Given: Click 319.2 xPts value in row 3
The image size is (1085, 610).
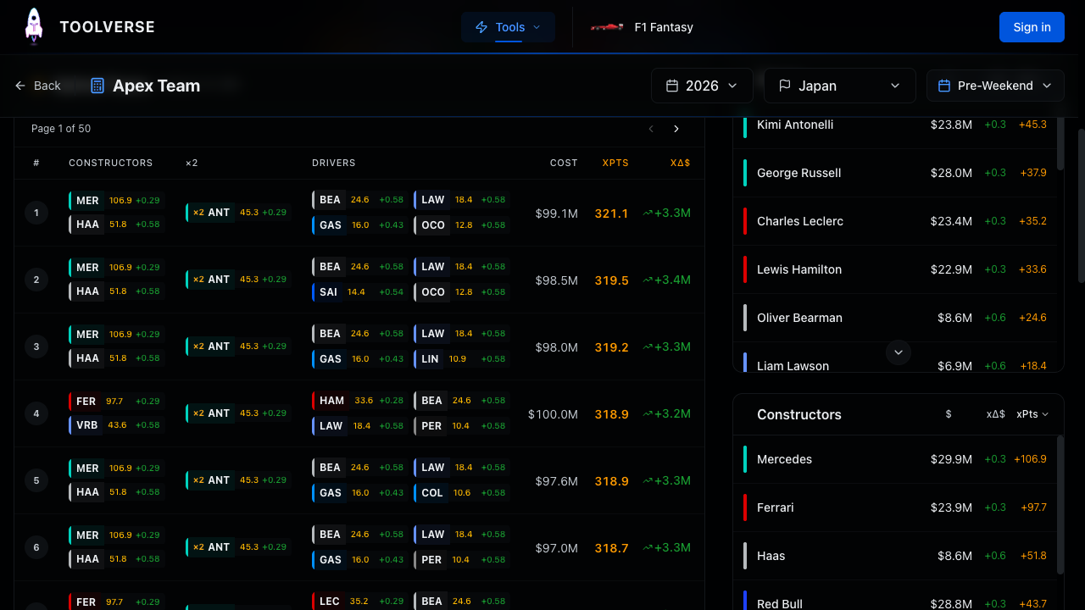Looking at the screenshot, I should coord(611,347).
